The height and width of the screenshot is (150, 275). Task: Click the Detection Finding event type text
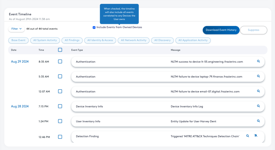(x=87, y=136)
